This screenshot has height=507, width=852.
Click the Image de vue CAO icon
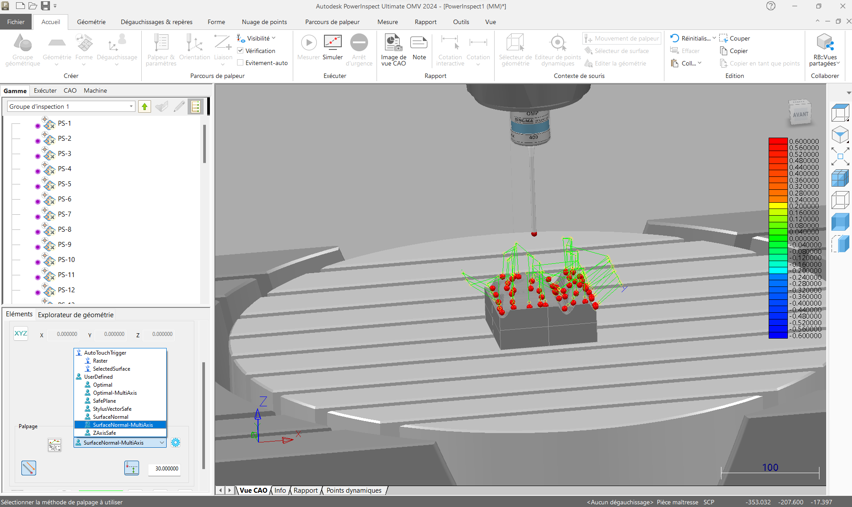point(393,43)
